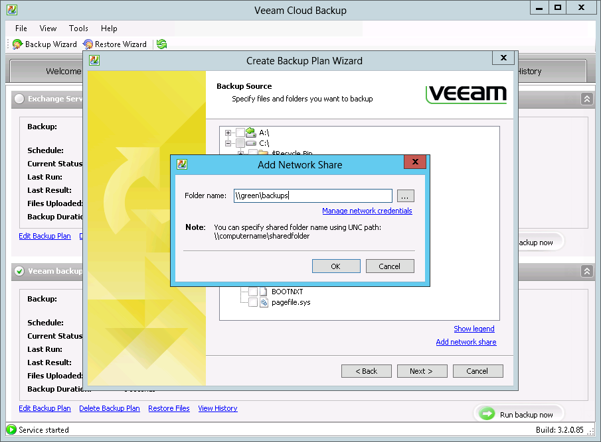Click the green check icon beside Veeam backup

tap(19, 271)
